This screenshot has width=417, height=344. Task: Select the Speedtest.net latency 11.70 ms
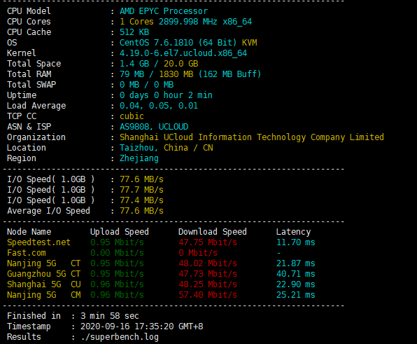[296, 242]
